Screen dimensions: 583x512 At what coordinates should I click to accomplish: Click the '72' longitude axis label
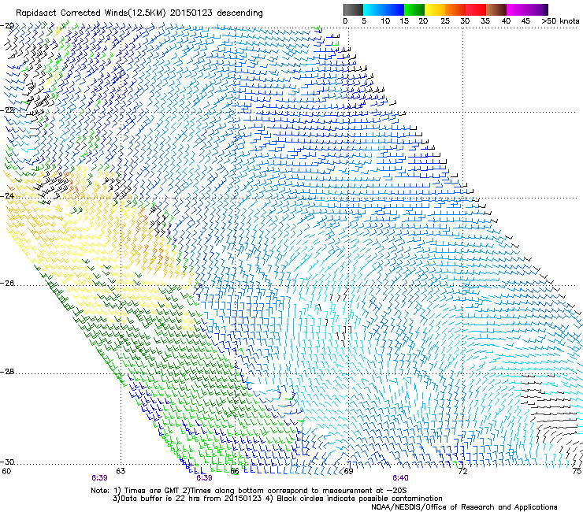tap(462, 471)
